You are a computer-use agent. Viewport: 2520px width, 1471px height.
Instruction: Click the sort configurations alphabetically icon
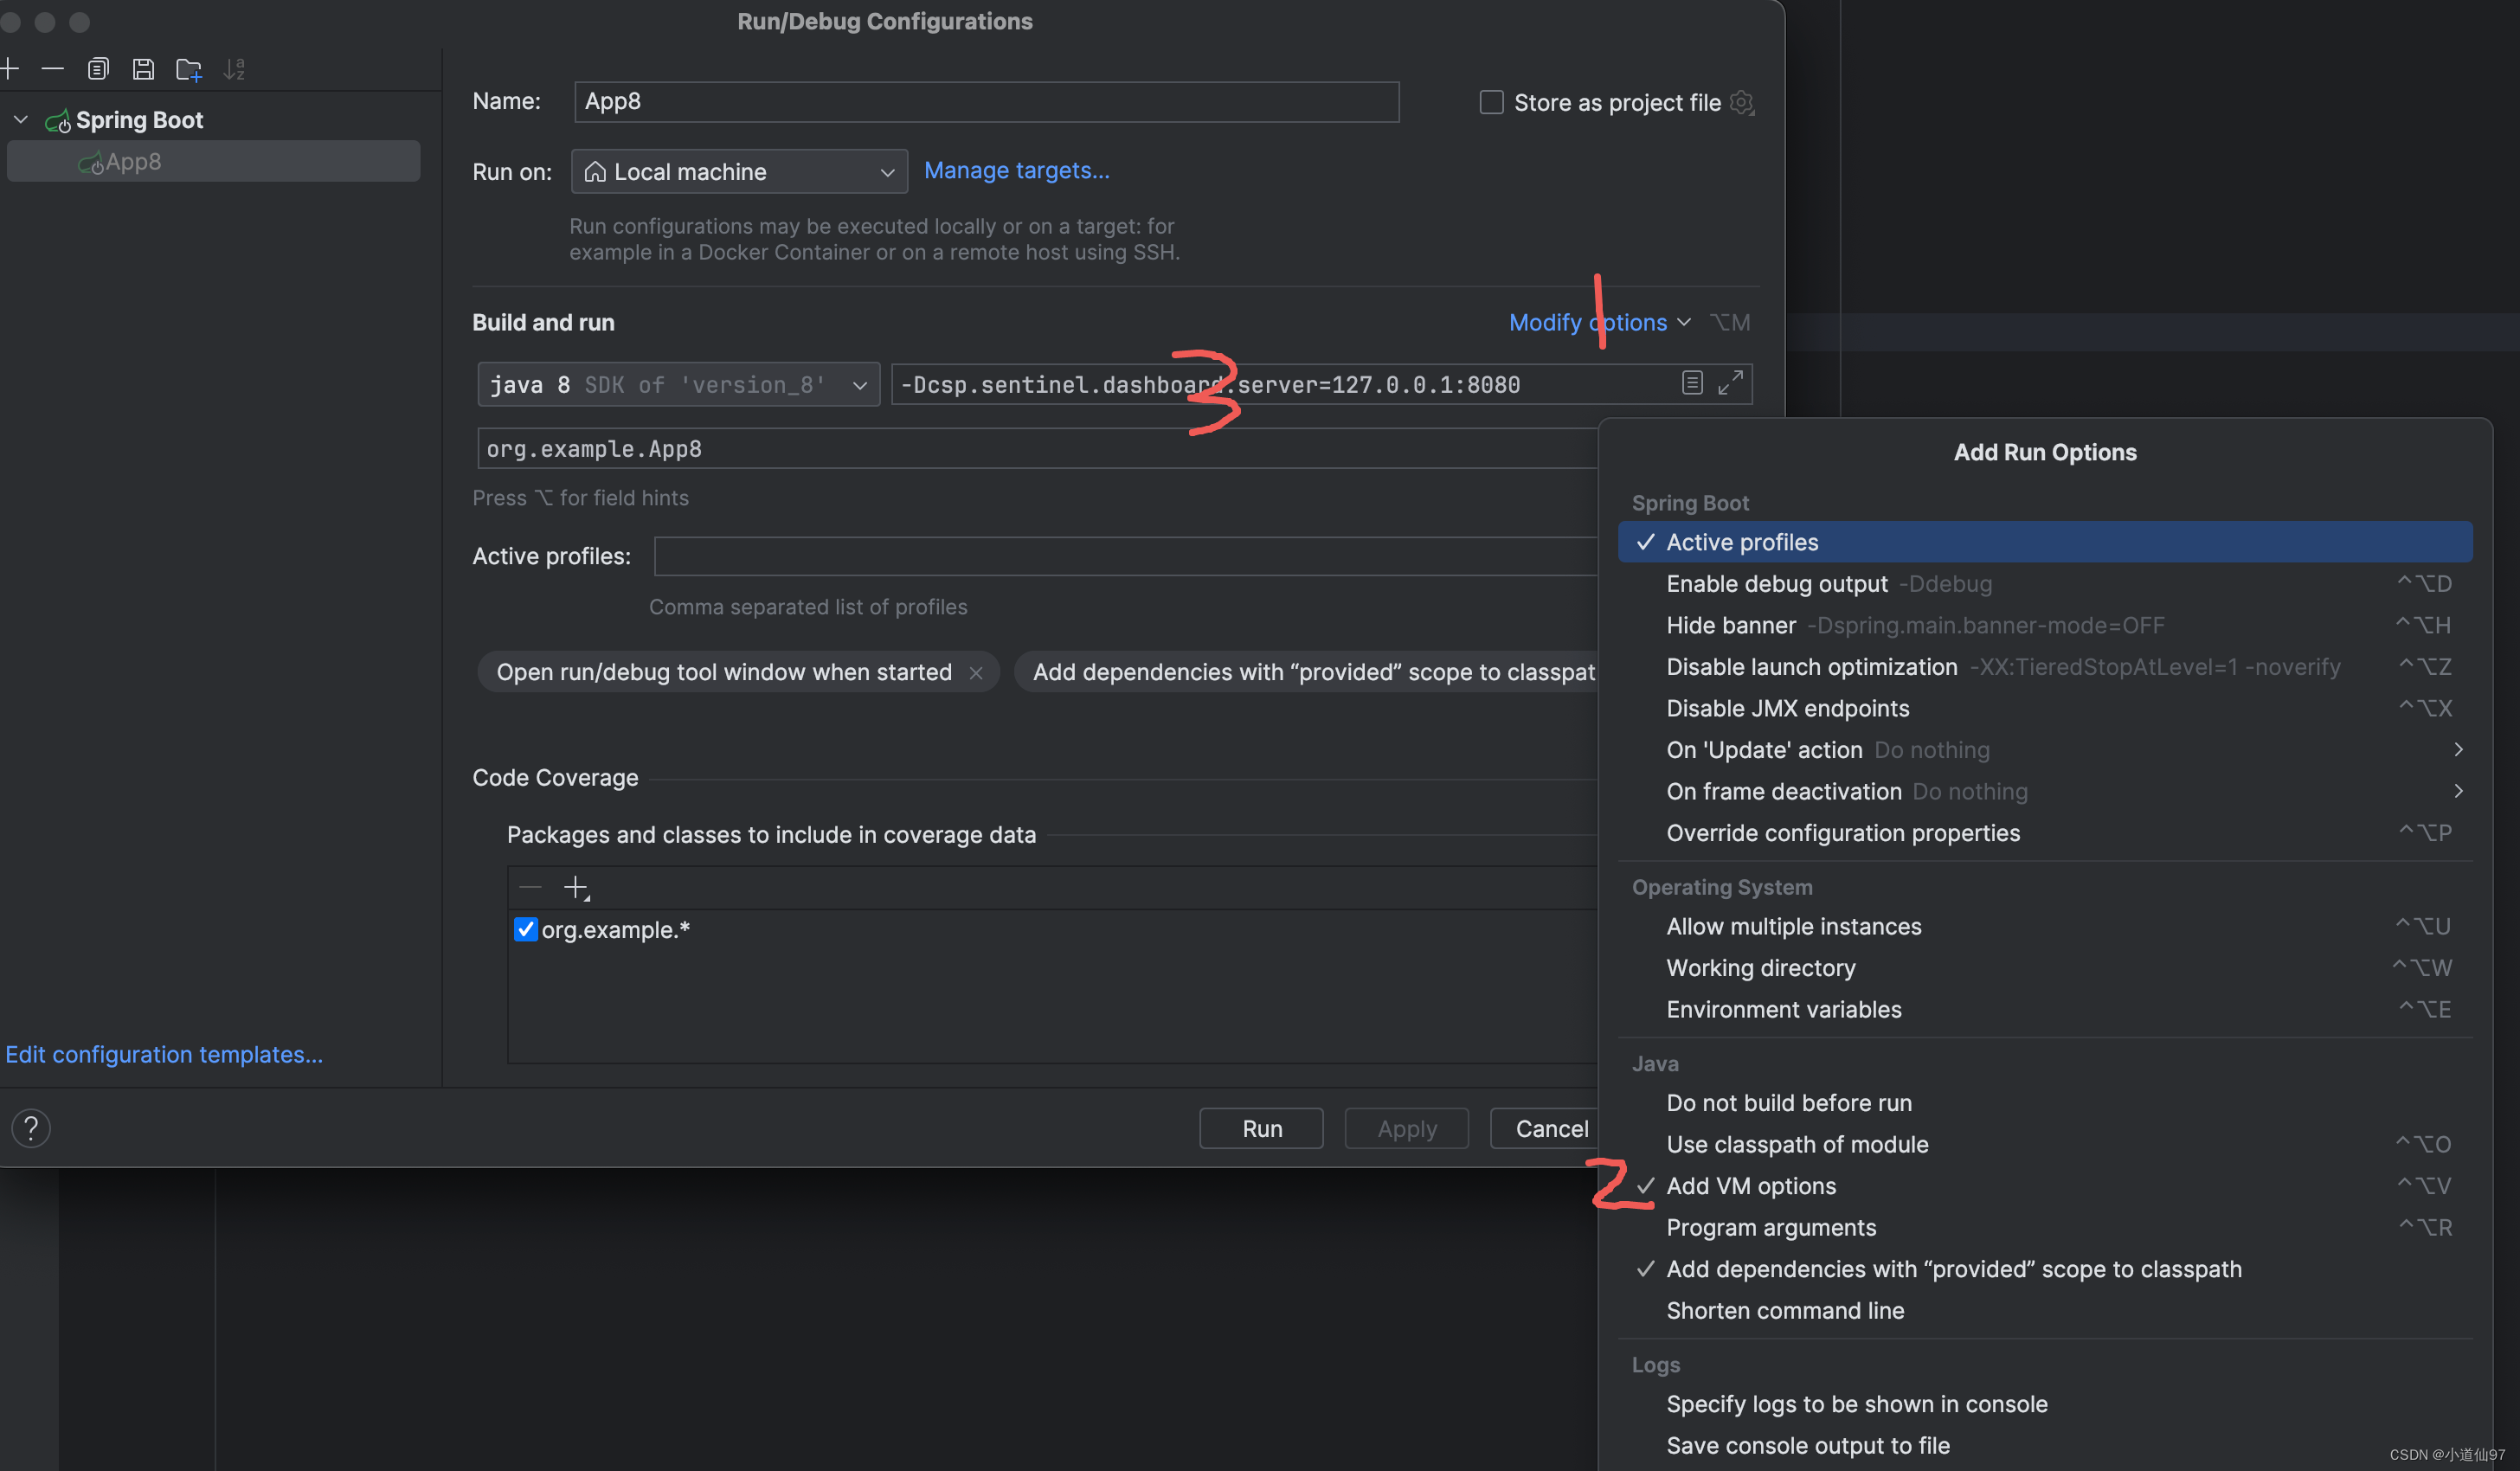pos(234,69)
